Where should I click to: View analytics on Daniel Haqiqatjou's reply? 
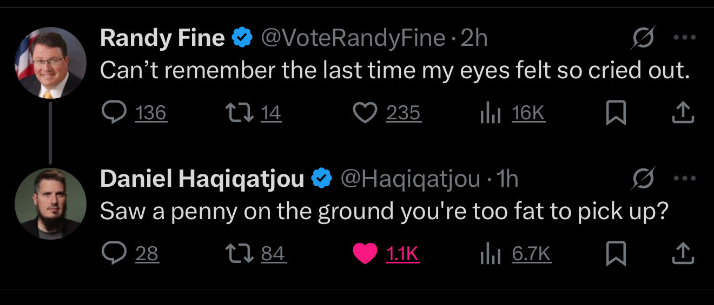coord(490,254)
